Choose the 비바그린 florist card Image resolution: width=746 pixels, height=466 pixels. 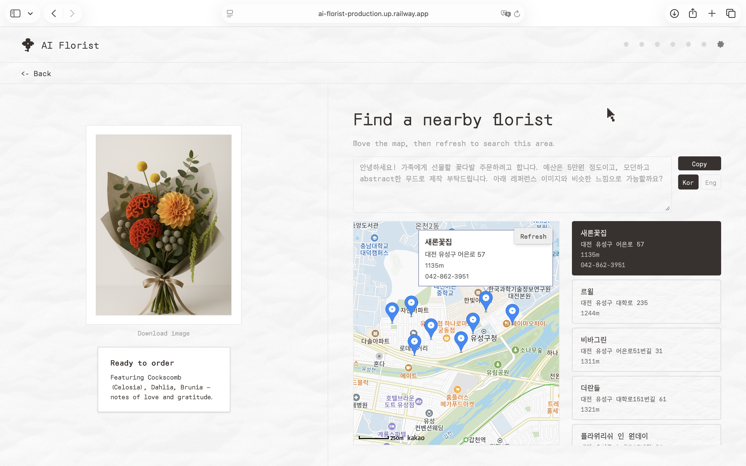(646, 349)
